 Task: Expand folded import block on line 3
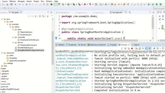point(60,22)
